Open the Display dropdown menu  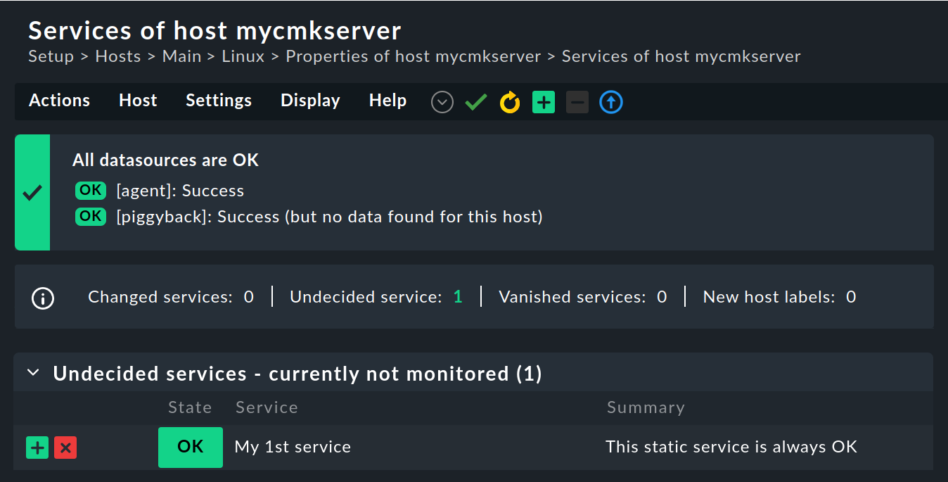click(310, 101)
